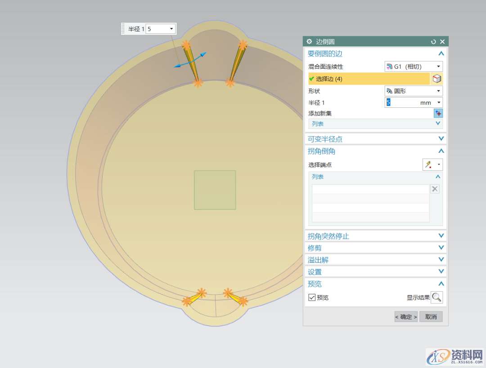Screen dimensions: 486x368
Task: Click the reset dialog icon in 边倒圆 header
Action: coord(433,41)
